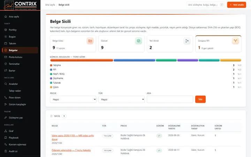This screenshot has height=157, width=251.
Task: Click the blue RFI bar segment
Action: pyautogui.click(x=134, y=60)
